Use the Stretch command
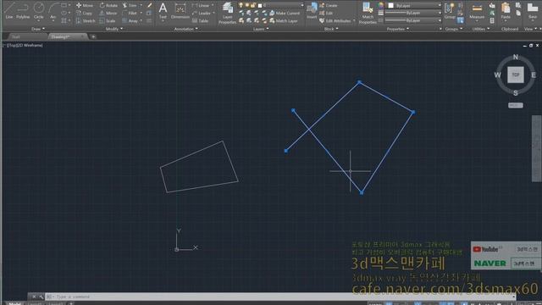The image size is (542, 305). point(86,20)
